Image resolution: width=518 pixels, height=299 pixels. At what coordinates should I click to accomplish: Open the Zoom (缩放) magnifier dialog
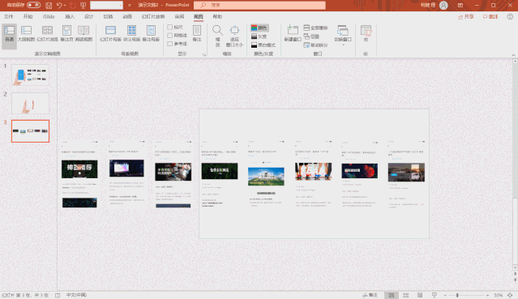click(217, 36)
